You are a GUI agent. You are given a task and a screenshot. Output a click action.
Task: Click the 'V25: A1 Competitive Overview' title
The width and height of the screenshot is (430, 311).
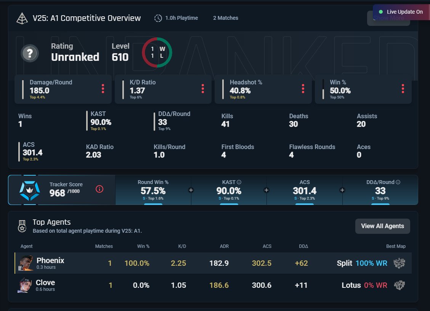point(87,18)
